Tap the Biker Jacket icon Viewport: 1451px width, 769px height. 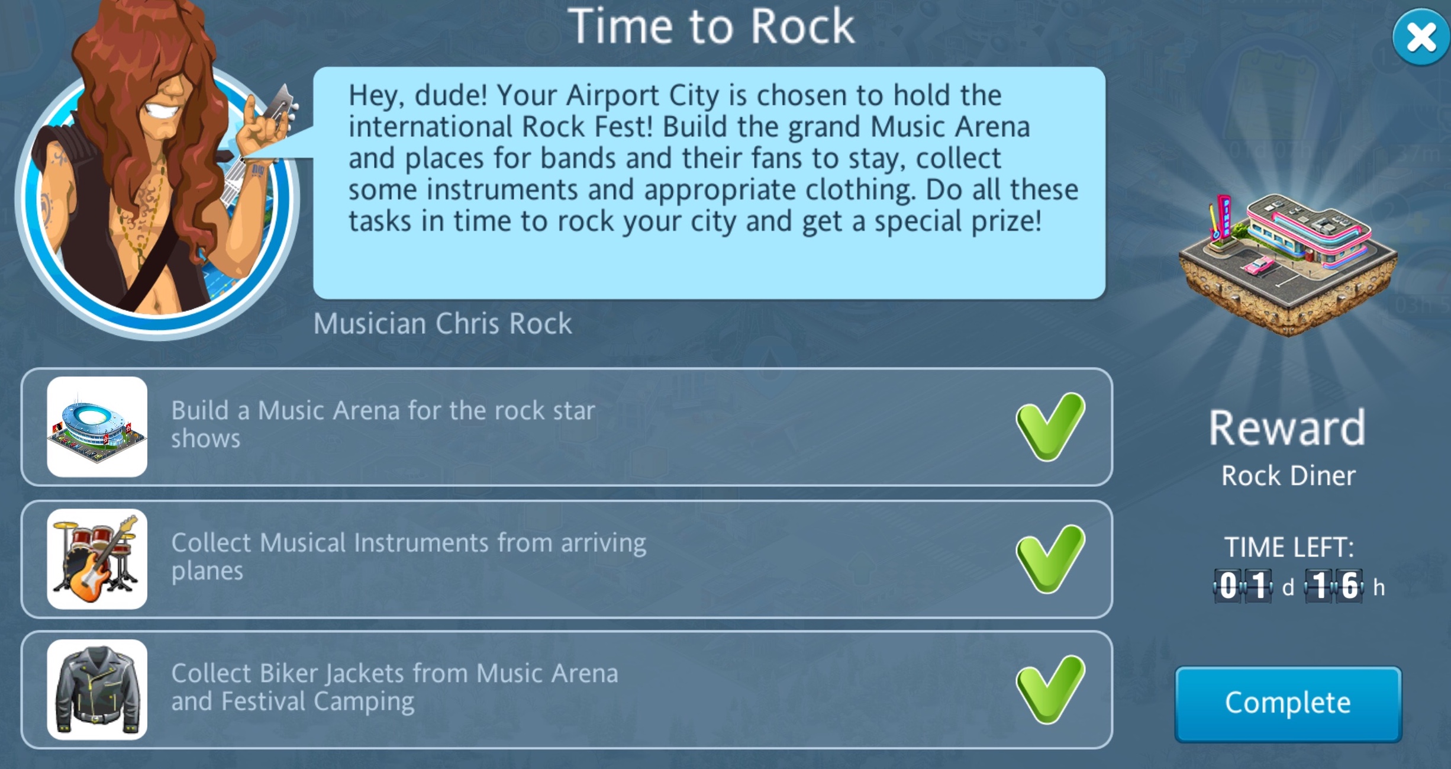point(97,690)
